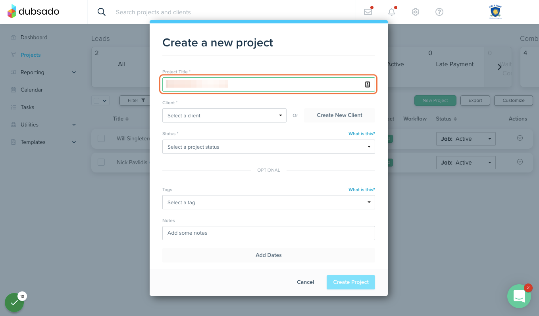Expand the Templates menu chevron
The image size is (539, 316).
74,142
